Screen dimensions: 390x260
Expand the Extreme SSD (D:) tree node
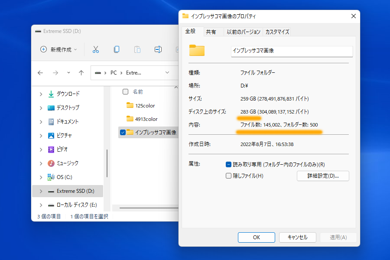click(x=41, y=192)
